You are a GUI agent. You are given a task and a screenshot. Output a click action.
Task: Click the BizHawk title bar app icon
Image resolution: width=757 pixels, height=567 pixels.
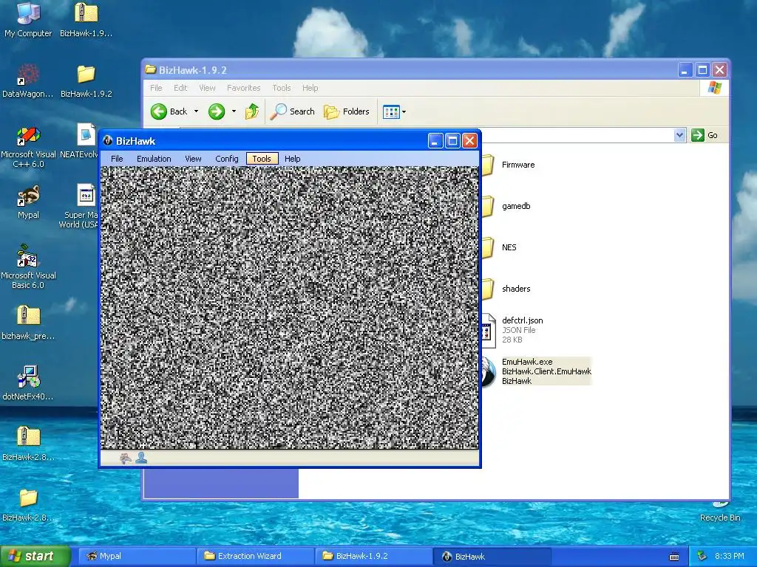pyautogui.click(x=108, y=141)
